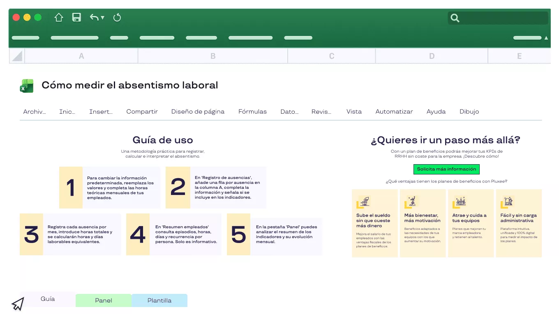This screenshot has width=559, height=314.
Task: Switch to the Guía sheet tab
Action: tap(48, 299)
